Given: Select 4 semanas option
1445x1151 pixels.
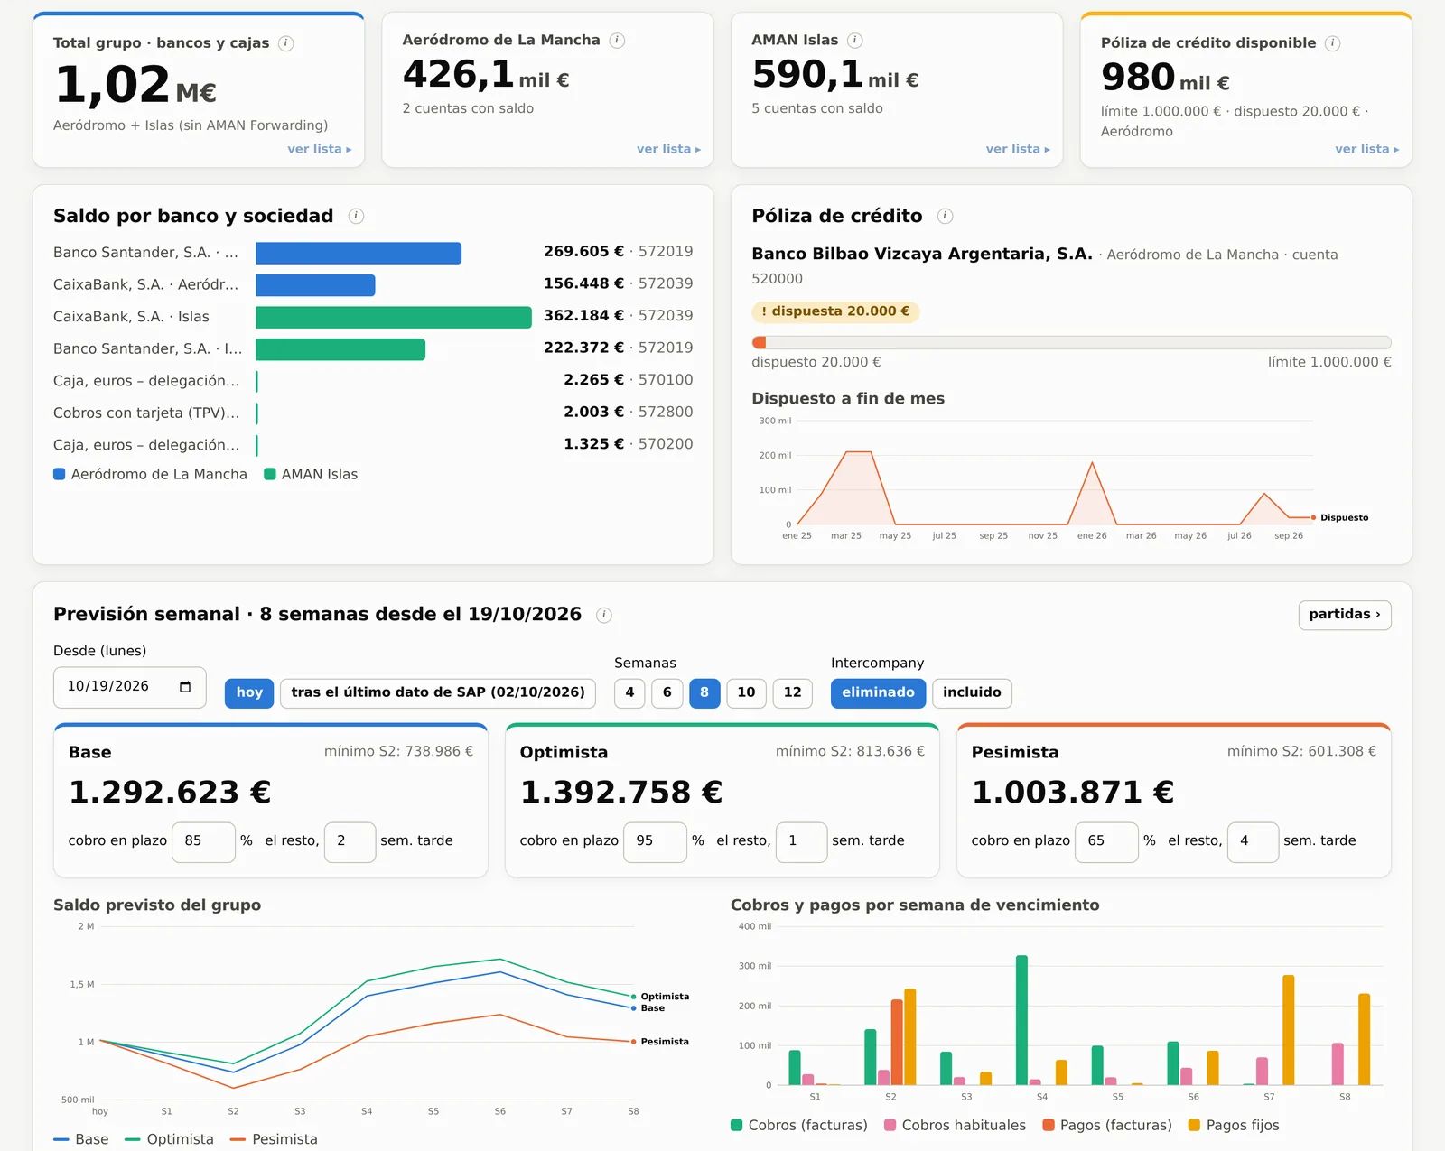Looking at the screenshot, I should [x=629, y=692].
